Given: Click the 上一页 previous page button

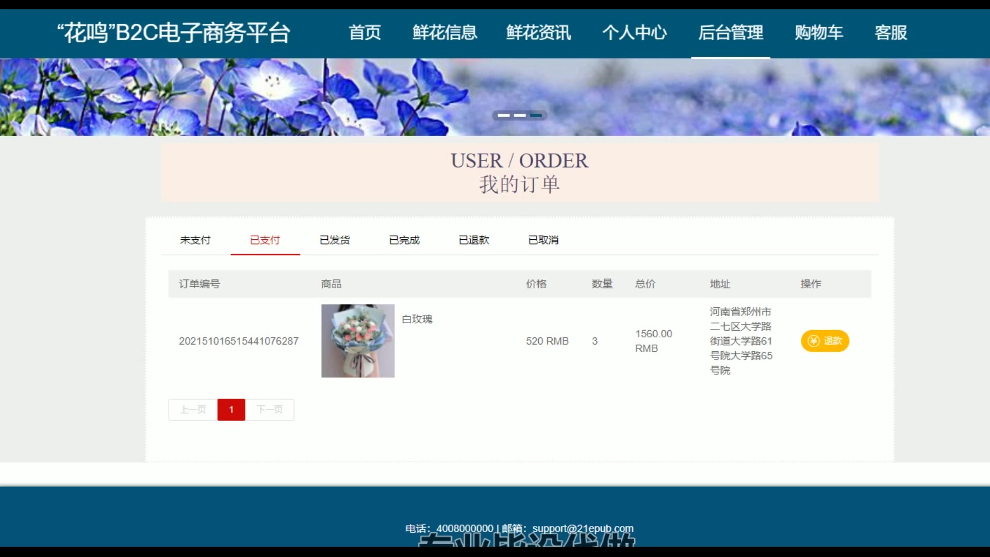Looking at the screenshot, I should 193,409.
